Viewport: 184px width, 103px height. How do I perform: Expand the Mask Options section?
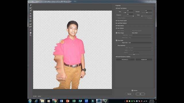pos(116,26)
